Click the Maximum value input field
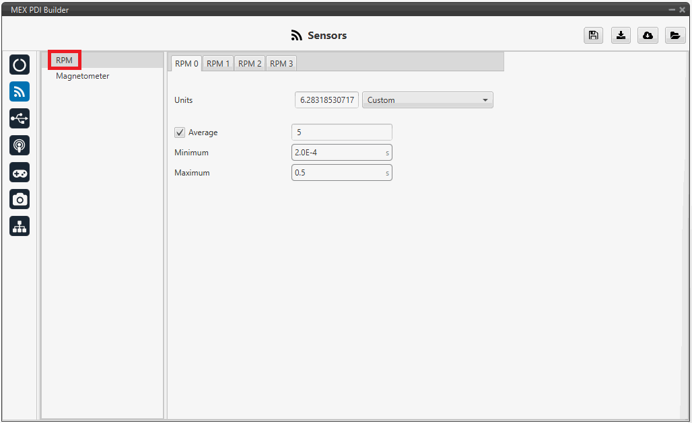Viewport: 692px width, 423px height. 338,173
